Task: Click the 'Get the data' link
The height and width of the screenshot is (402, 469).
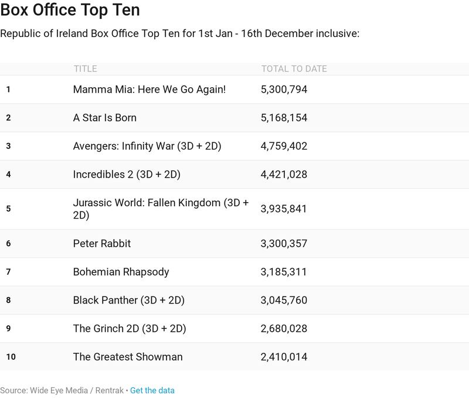Action: pos(152,390)
